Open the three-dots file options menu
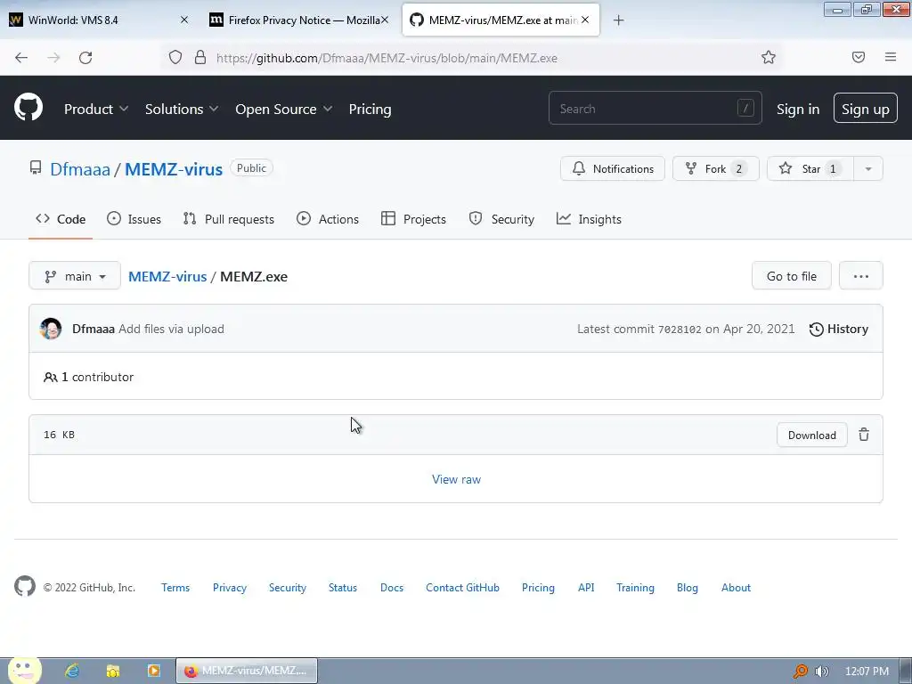912x684 pixels. tap(861, 276)
